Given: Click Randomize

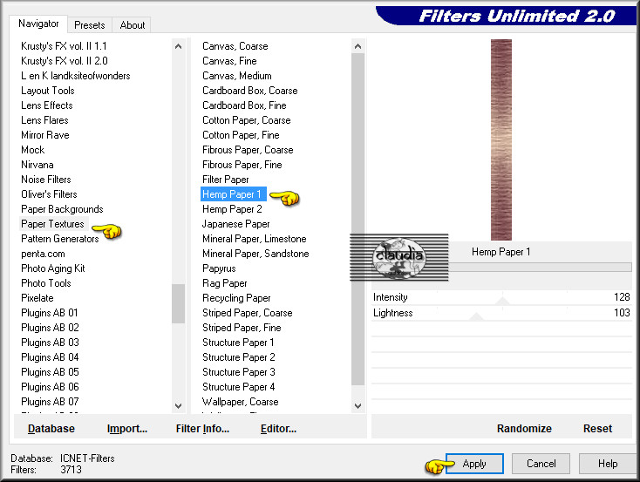Looking at the screenshot, I should tap(524, 429).
